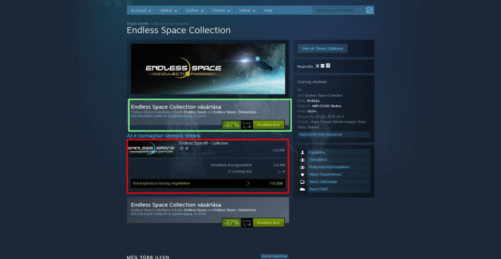This screenshot has width=501, height=259.
Task: Share via the Twitter icon
Action: tap(323, 66)
